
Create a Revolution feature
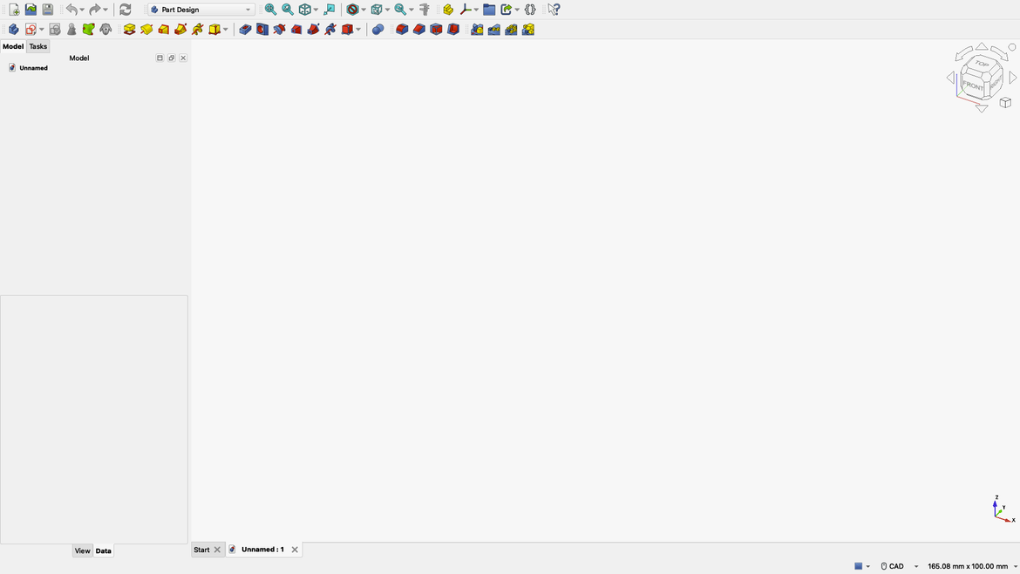(146, 29)
